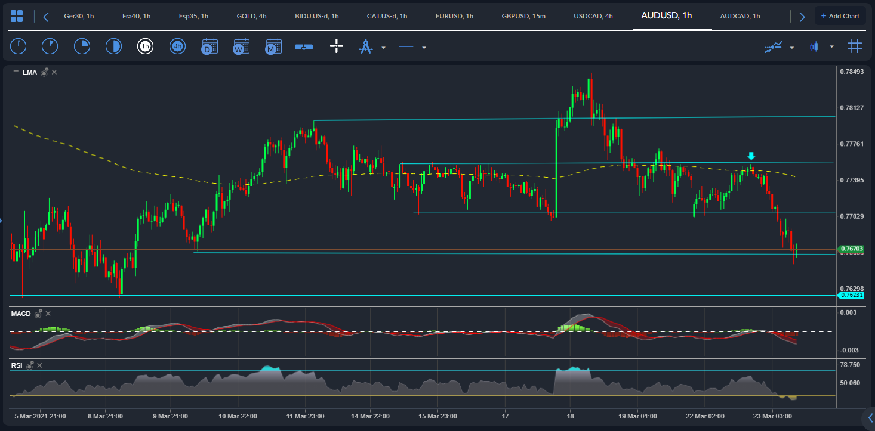
Task: Select the 5-minute timeframe clock icon
Action: point(50,46)
